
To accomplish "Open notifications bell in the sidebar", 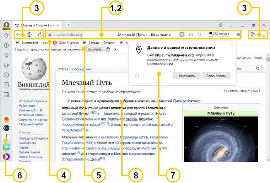I will tap(6, 36).
